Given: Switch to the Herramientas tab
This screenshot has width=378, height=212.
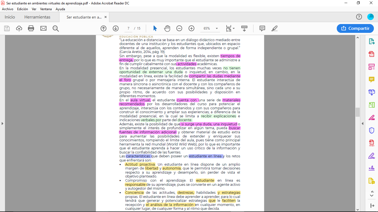Looking at the screenshot, I should [37, 17].
